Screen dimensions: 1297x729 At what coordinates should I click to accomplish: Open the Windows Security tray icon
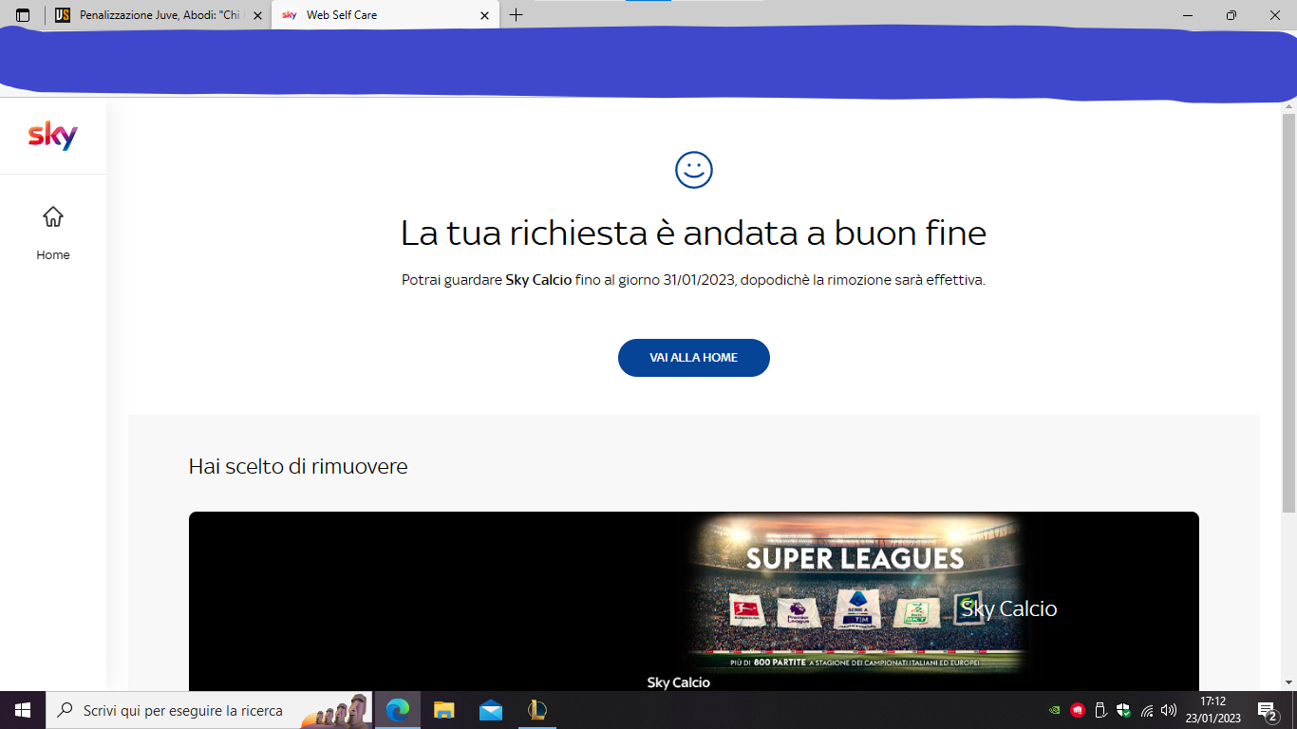(1123, 710)
